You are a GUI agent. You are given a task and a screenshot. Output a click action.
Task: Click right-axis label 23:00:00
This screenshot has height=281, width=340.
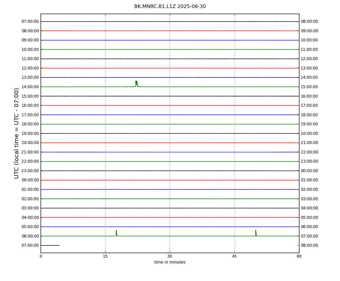[x=310, y=162]
